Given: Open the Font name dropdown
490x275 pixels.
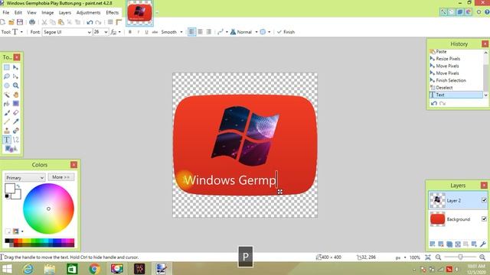Looking at the screenshot, I should (89, 32).
